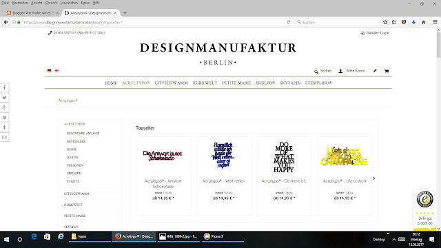Open Do more of product image

[284, 156]
